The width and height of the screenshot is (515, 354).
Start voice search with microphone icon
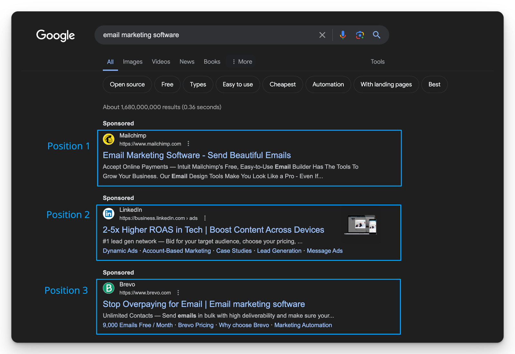[343, 35]
